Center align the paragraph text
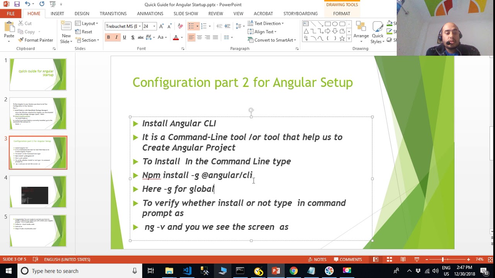Screen dimensions: 495x278 click(199, 37)
